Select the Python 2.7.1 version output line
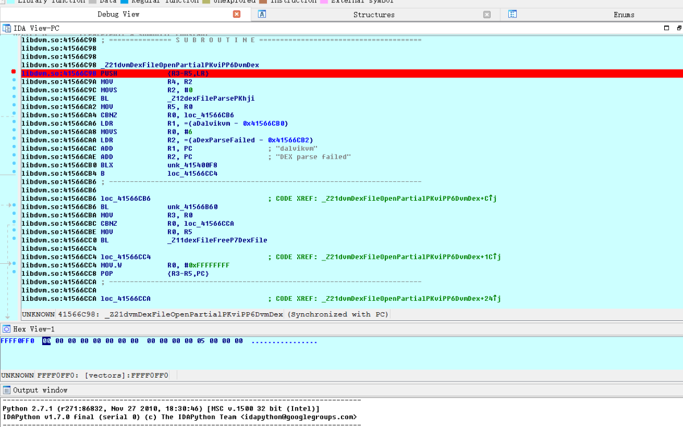 [x=161, y=409]
